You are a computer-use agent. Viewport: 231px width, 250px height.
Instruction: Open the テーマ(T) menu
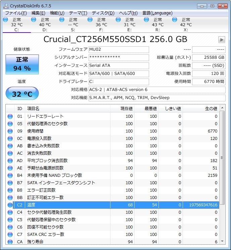(x=78, y=13)
